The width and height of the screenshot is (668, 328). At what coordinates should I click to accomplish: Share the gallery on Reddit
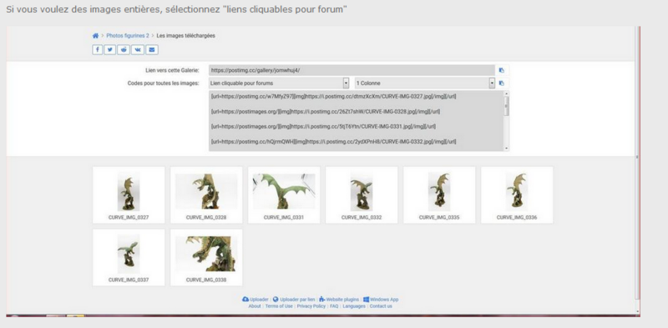(124, 50)
